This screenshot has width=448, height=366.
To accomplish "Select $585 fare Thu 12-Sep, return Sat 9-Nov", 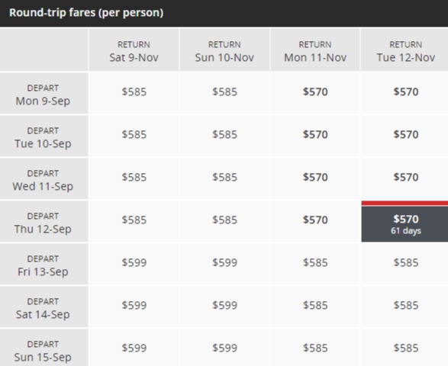I will click(134, 220).
